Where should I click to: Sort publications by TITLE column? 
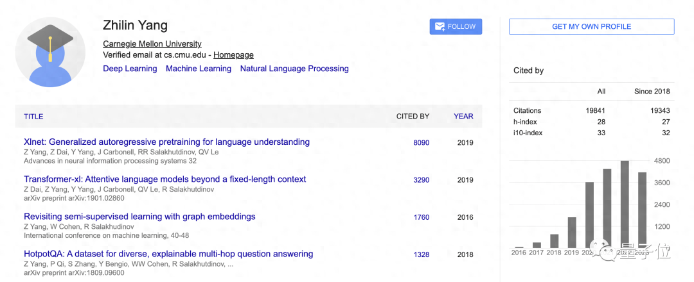tap(33, 117)
